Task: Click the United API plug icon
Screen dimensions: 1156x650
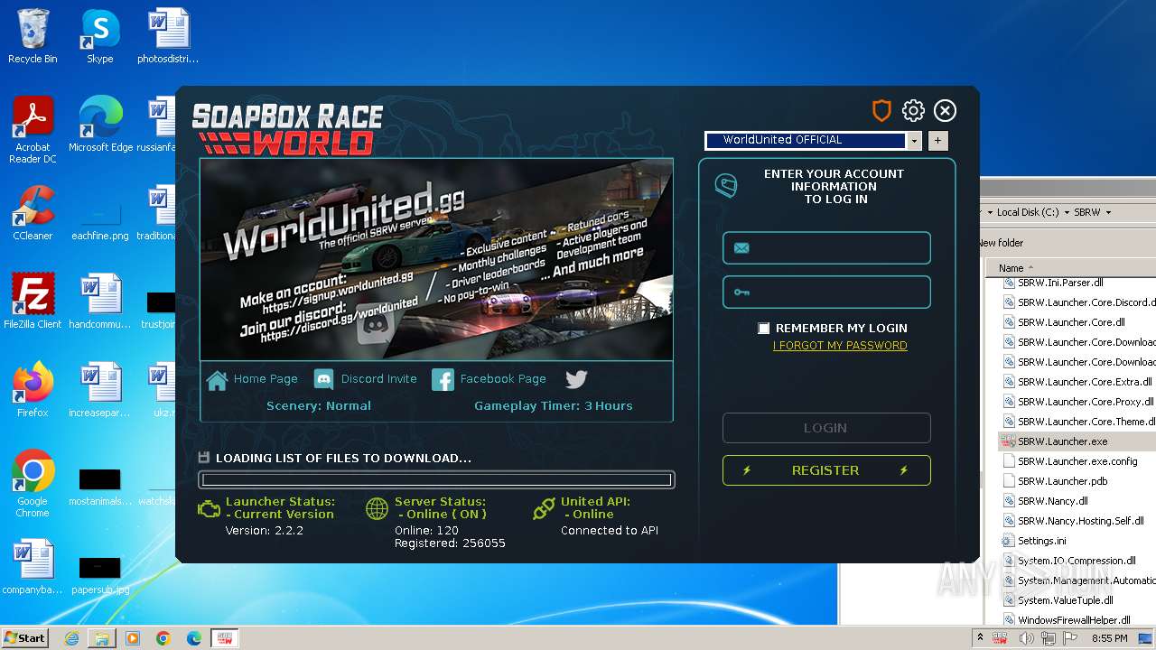Action: pos(544,509)
